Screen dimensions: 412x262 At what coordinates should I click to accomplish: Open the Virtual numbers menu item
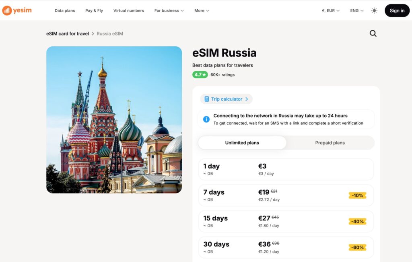click(x=128, y=10)
